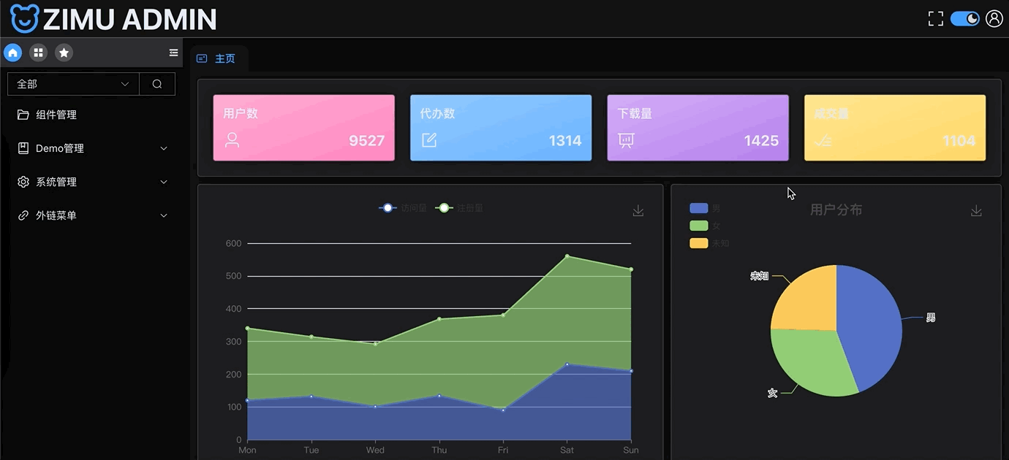Viewport: 1009px width, 460px height.
Task: Click the folder icon beside 组件管理
Action: 23,115
